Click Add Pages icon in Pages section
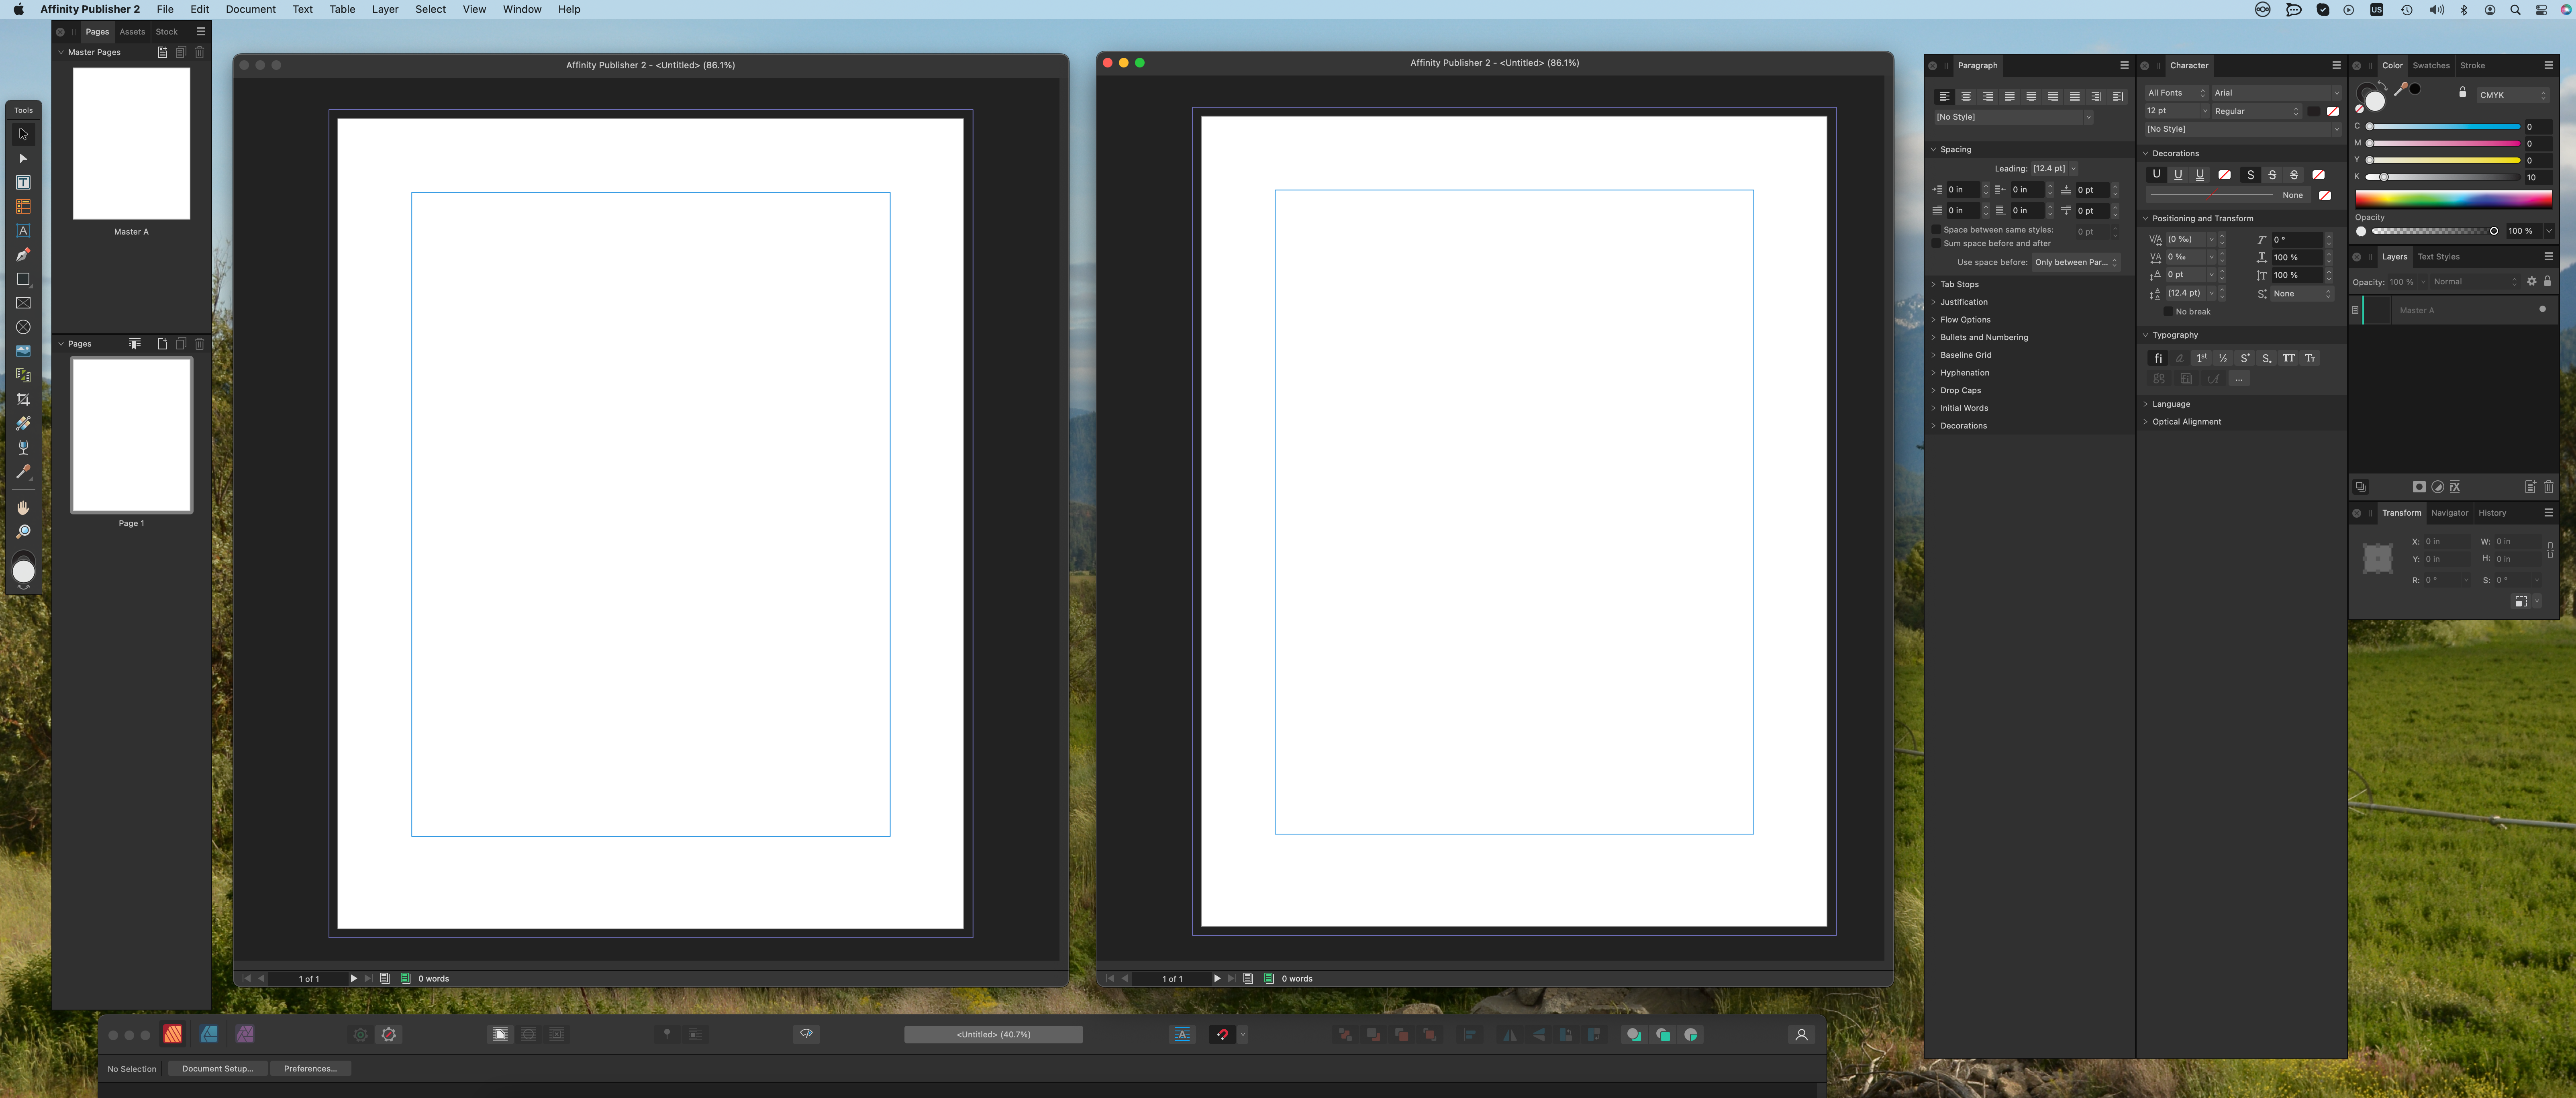This screenshot has width=2576, height=1098. coord(162,344)
